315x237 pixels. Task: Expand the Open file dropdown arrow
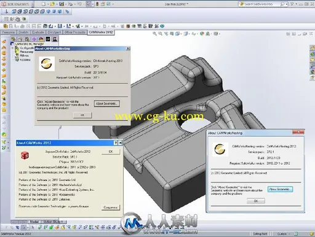coord(57,4)
